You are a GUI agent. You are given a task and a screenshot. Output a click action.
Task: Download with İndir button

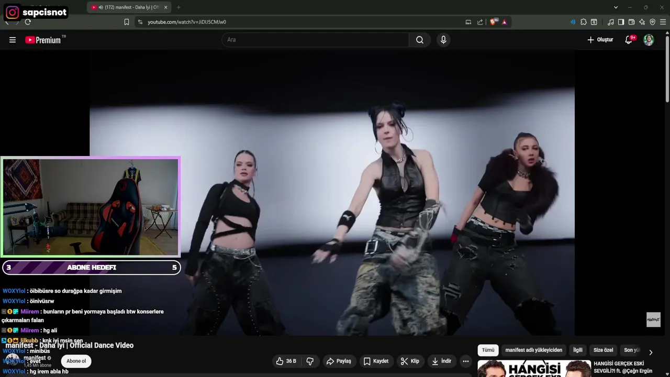(x=441, y=361)
